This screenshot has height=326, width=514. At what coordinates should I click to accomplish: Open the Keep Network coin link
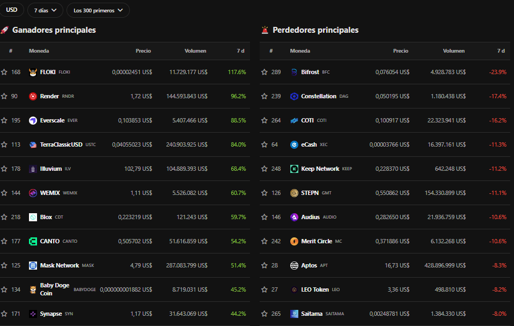[320, 169]
